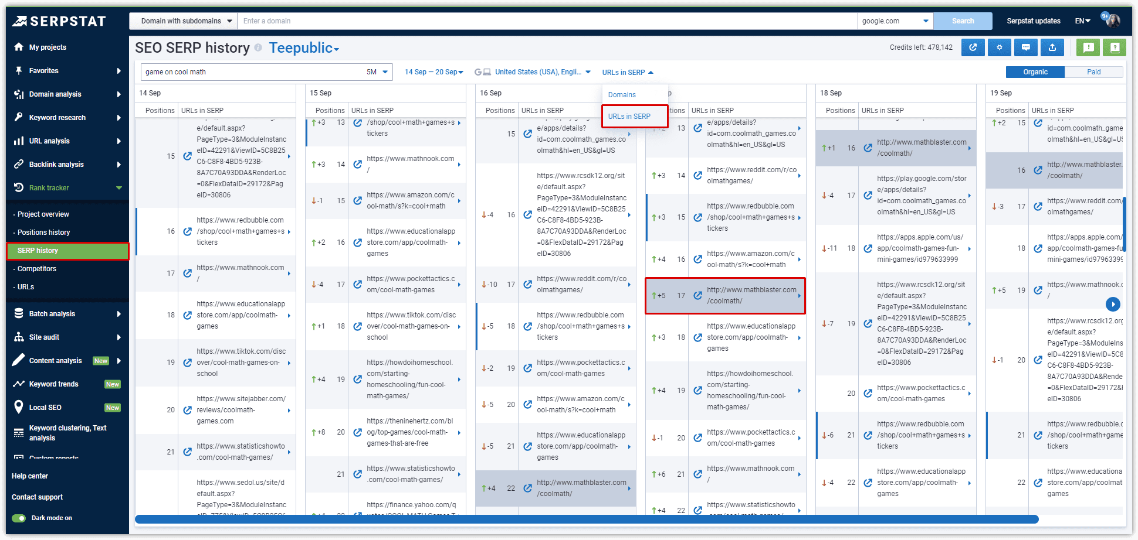Click the Positions header in 14 Sep column
The width and height of the screenshot is (1138, 540).
(160, 111)
